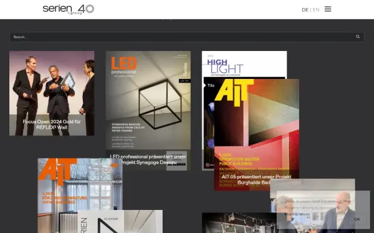Image resolution: width=374 pixels, height=233 pixels.
Task: Switch language to DE
Action: (x=305, y=10)
